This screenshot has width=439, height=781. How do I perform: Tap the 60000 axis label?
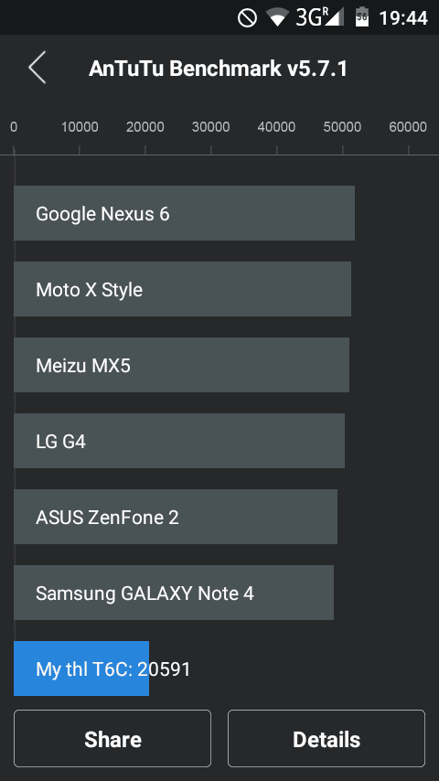tap(408, 127)
